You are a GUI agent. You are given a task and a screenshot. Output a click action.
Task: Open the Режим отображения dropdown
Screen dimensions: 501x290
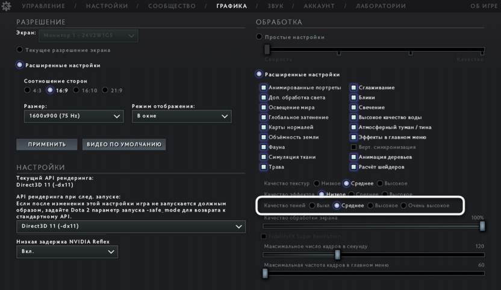pyautogui.click(x=182, y=116)
